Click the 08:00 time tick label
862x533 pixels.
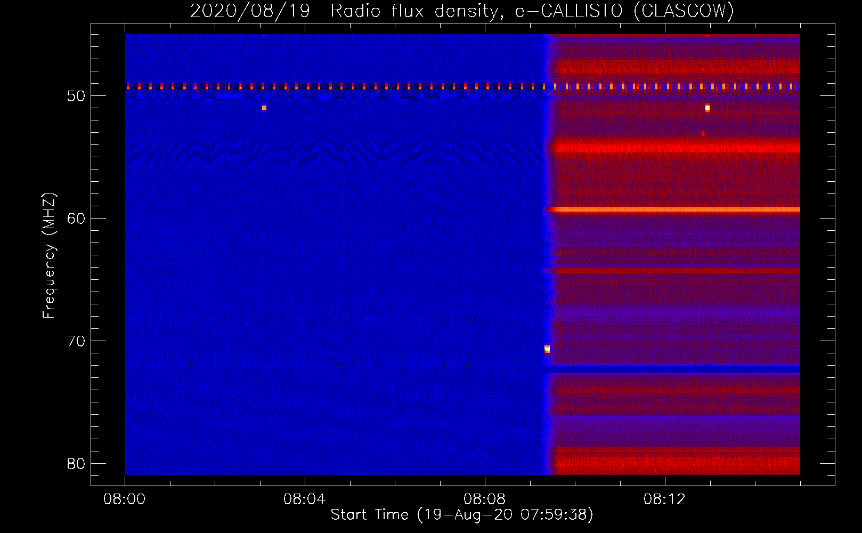(x=125, y=499)
